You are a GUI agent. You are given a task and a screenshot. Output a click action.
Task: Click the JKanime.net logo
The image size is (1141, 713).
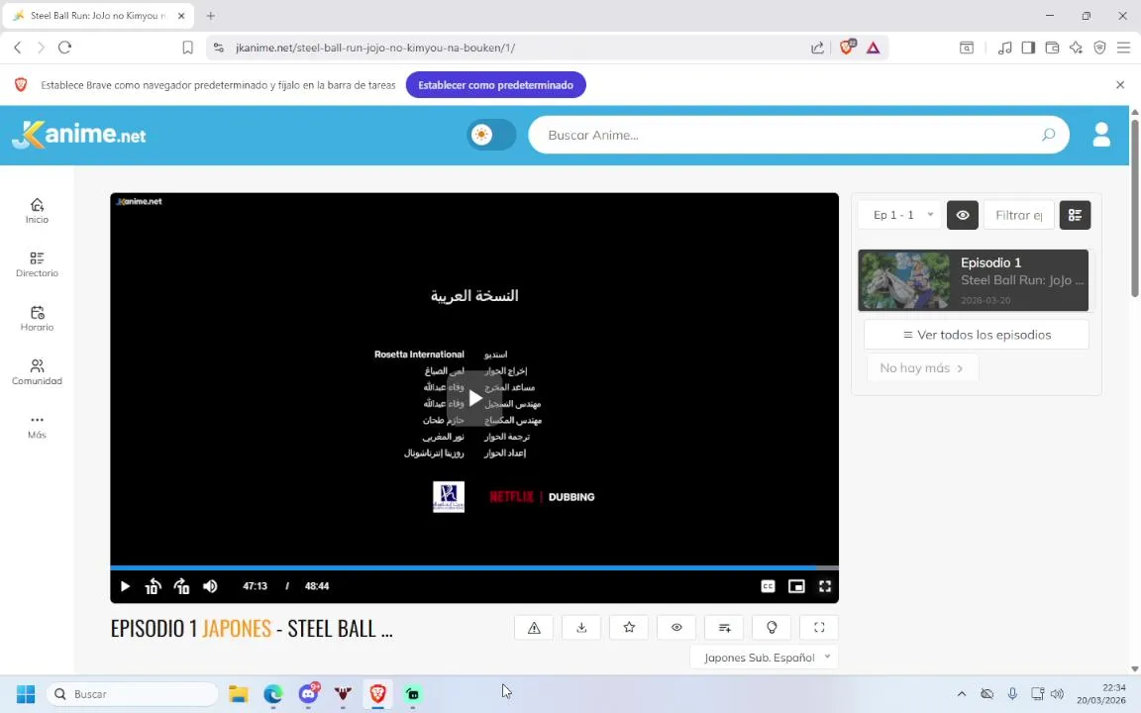pyautogui.click(x=78, y=135)
